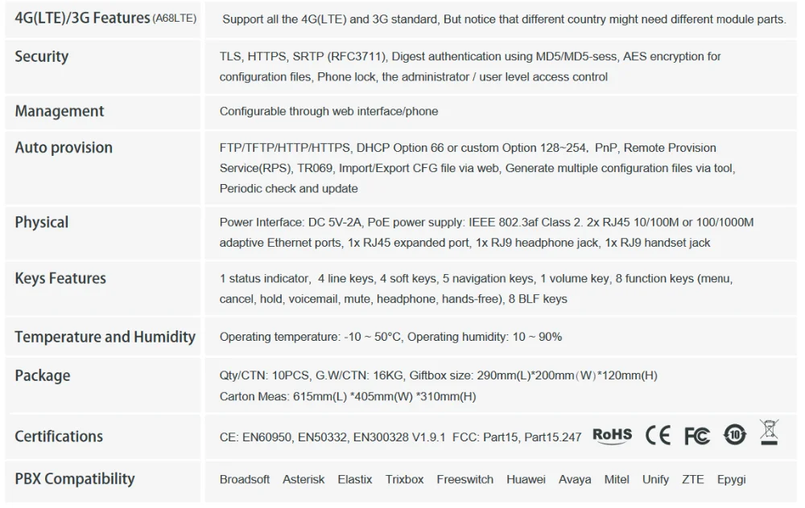The height and width of the screenshot is (508, 805).
Task: Click the Keys Features heading
Action: (60, 278)
